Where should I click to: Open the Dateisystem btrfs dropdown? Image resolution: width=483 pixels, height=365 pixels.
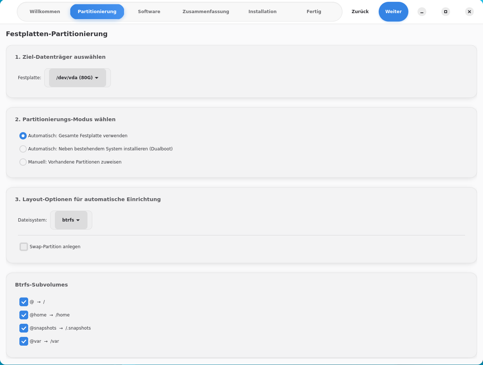71,220
